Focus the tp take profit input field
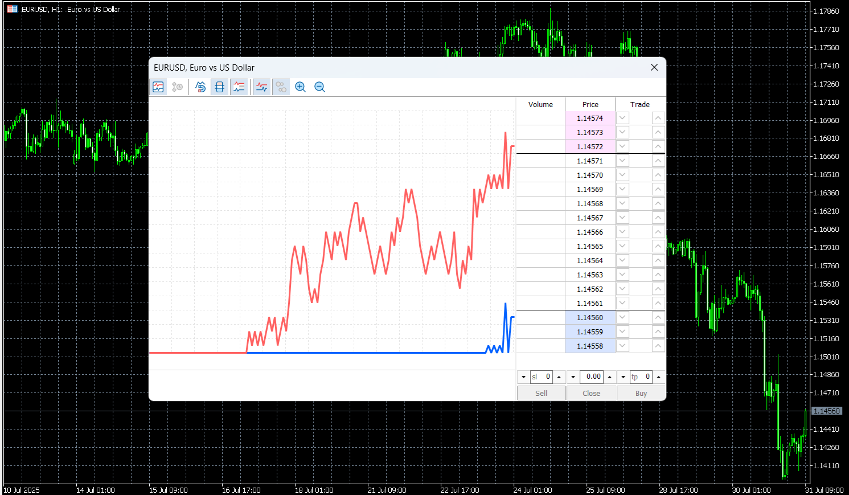849x495 pixels. [x=641, y=377]
